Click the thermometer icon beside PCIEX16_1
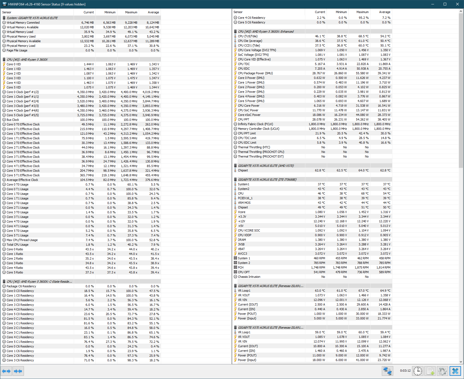464x379 pixels. pyautogui.click(x=235, y=198)
